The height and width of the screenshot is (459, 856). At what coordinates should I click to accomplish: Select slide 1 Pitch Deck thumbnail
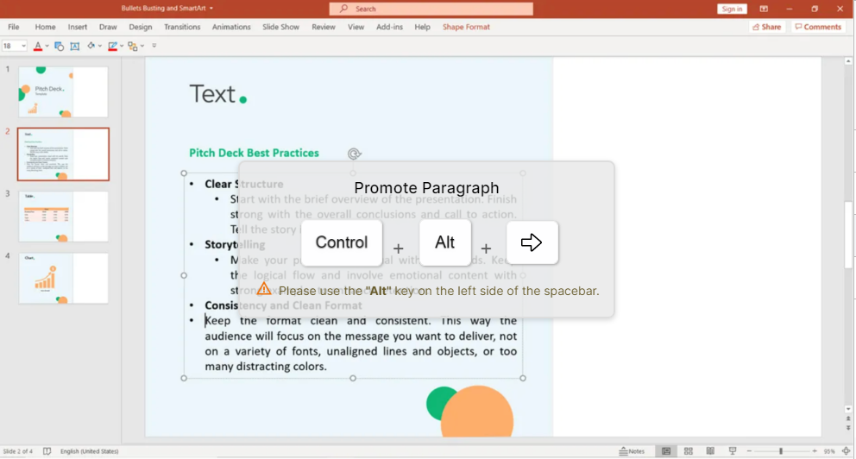tap(63, 91)
